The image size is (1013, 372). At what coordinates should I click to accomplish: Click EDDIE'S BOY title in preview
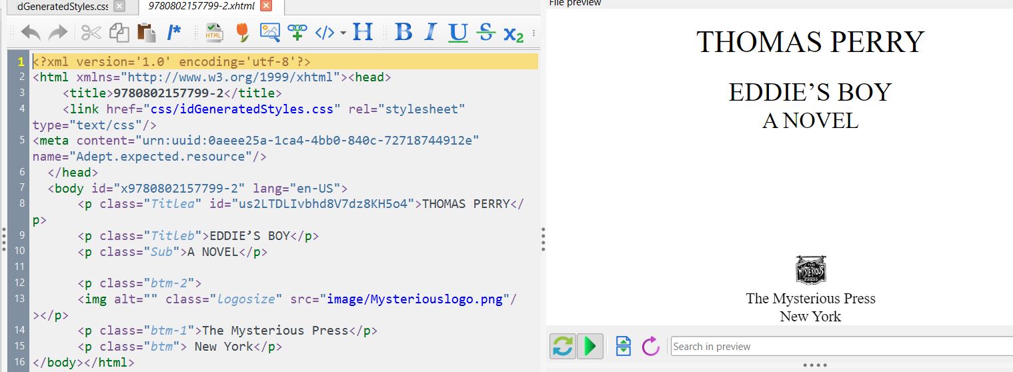(x=810, y=92)
